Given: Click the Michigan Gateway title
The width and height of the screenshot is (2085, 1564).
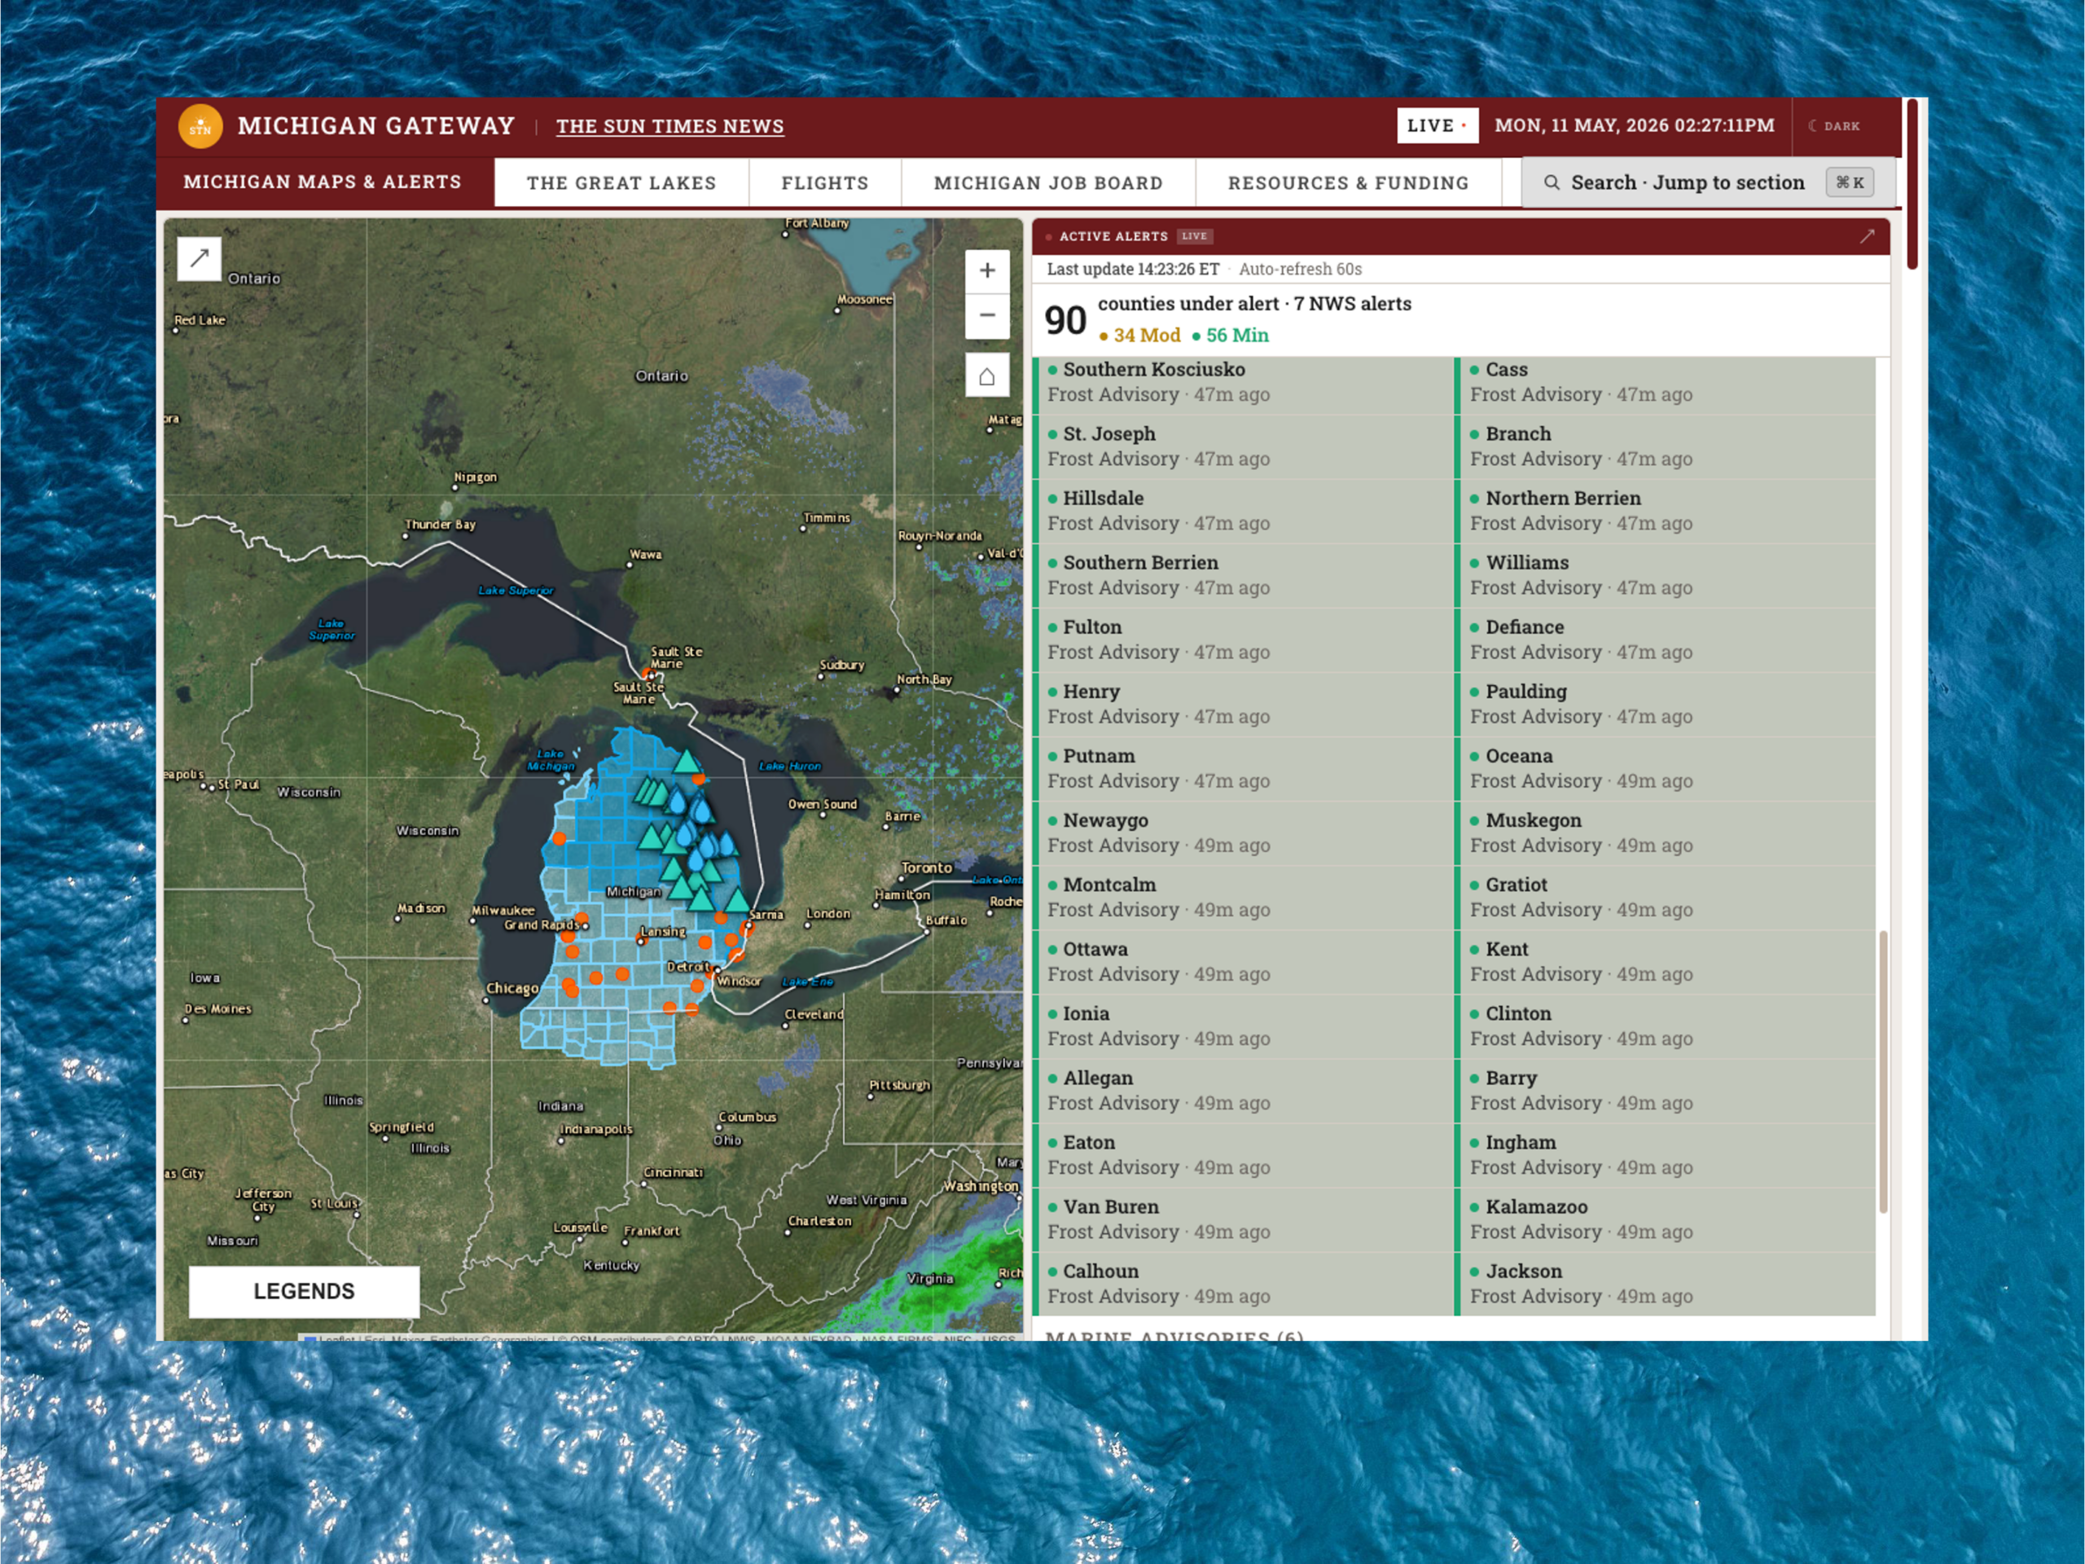Looking at the screenshot, I should (376, 125).
